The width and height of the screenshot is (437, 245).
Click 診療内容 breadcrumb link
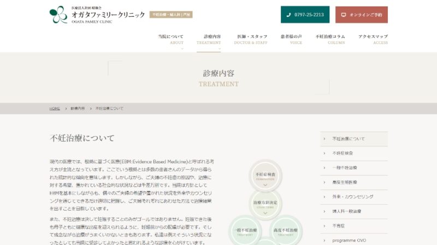coord(78,108)
